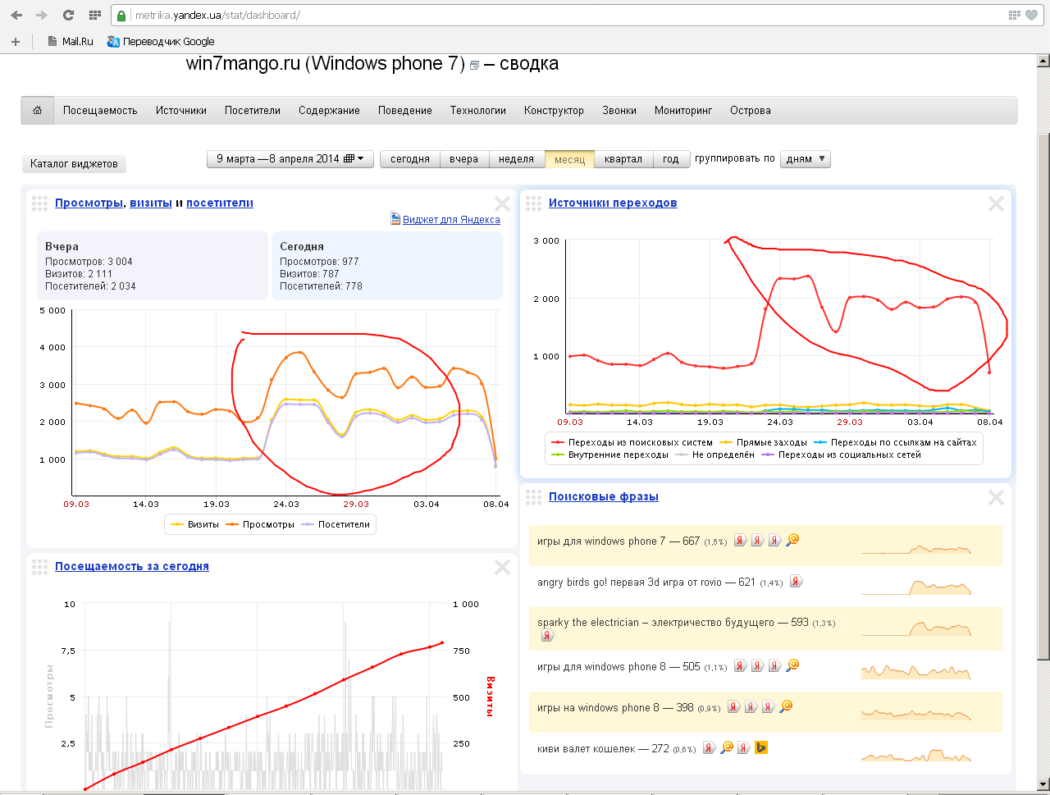The height and width of the screenshot is (795, 1050).
Task: Open the date range picker 9 марта — 8 апреля 2014
Action: [290, 159]
